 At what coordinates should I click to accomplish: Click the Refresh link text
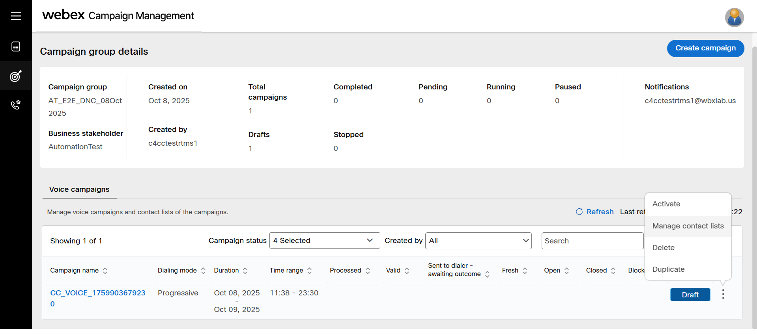(x=600, y=212)
